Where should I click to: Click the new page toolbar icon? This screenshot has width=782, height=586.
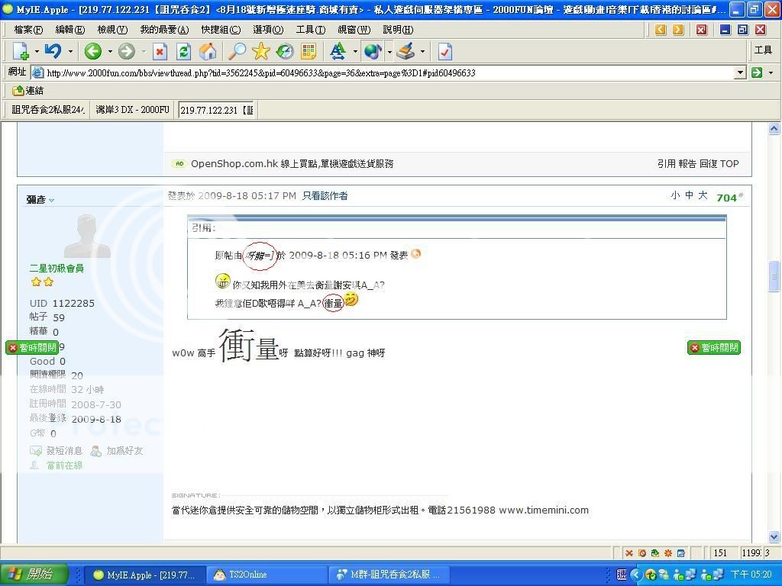point(21,51)
